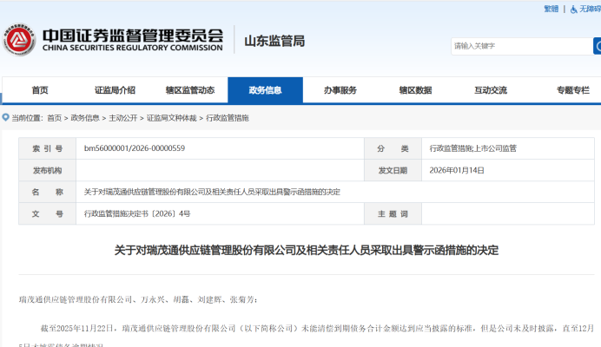Select the highlighted 政务信息 tab
Image resolution: width=601 pixels, height=347 pixels.
pyautogui.click(x=265, y=90)
